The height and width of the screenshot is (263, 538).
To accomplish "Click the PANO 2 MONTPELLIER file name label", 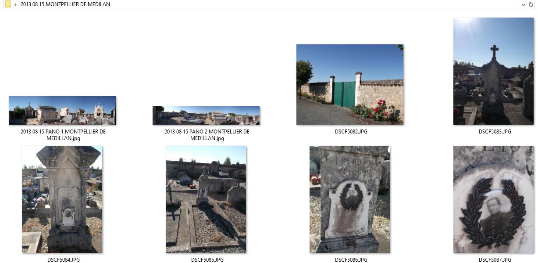I will tap(207, 135).
